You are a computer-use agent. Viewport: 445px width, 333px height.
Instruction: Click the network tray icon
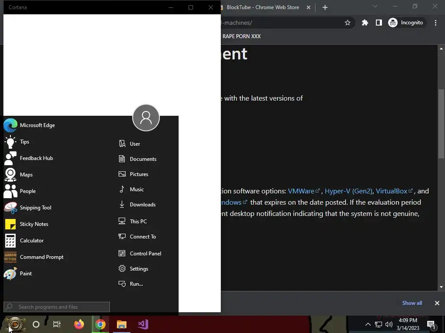379,324
